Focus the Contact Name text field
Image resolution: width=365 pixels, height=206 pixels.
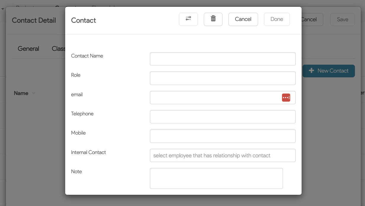[222, 59]
